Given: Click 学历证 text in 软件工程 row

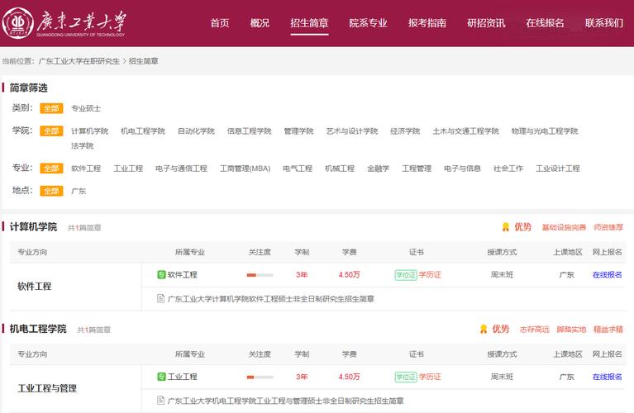Looking at the screenshot, I should point(430,275).
